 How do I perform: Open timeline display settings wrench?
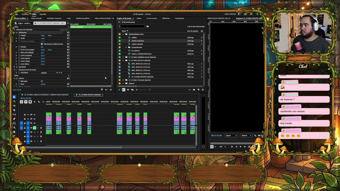39,102
